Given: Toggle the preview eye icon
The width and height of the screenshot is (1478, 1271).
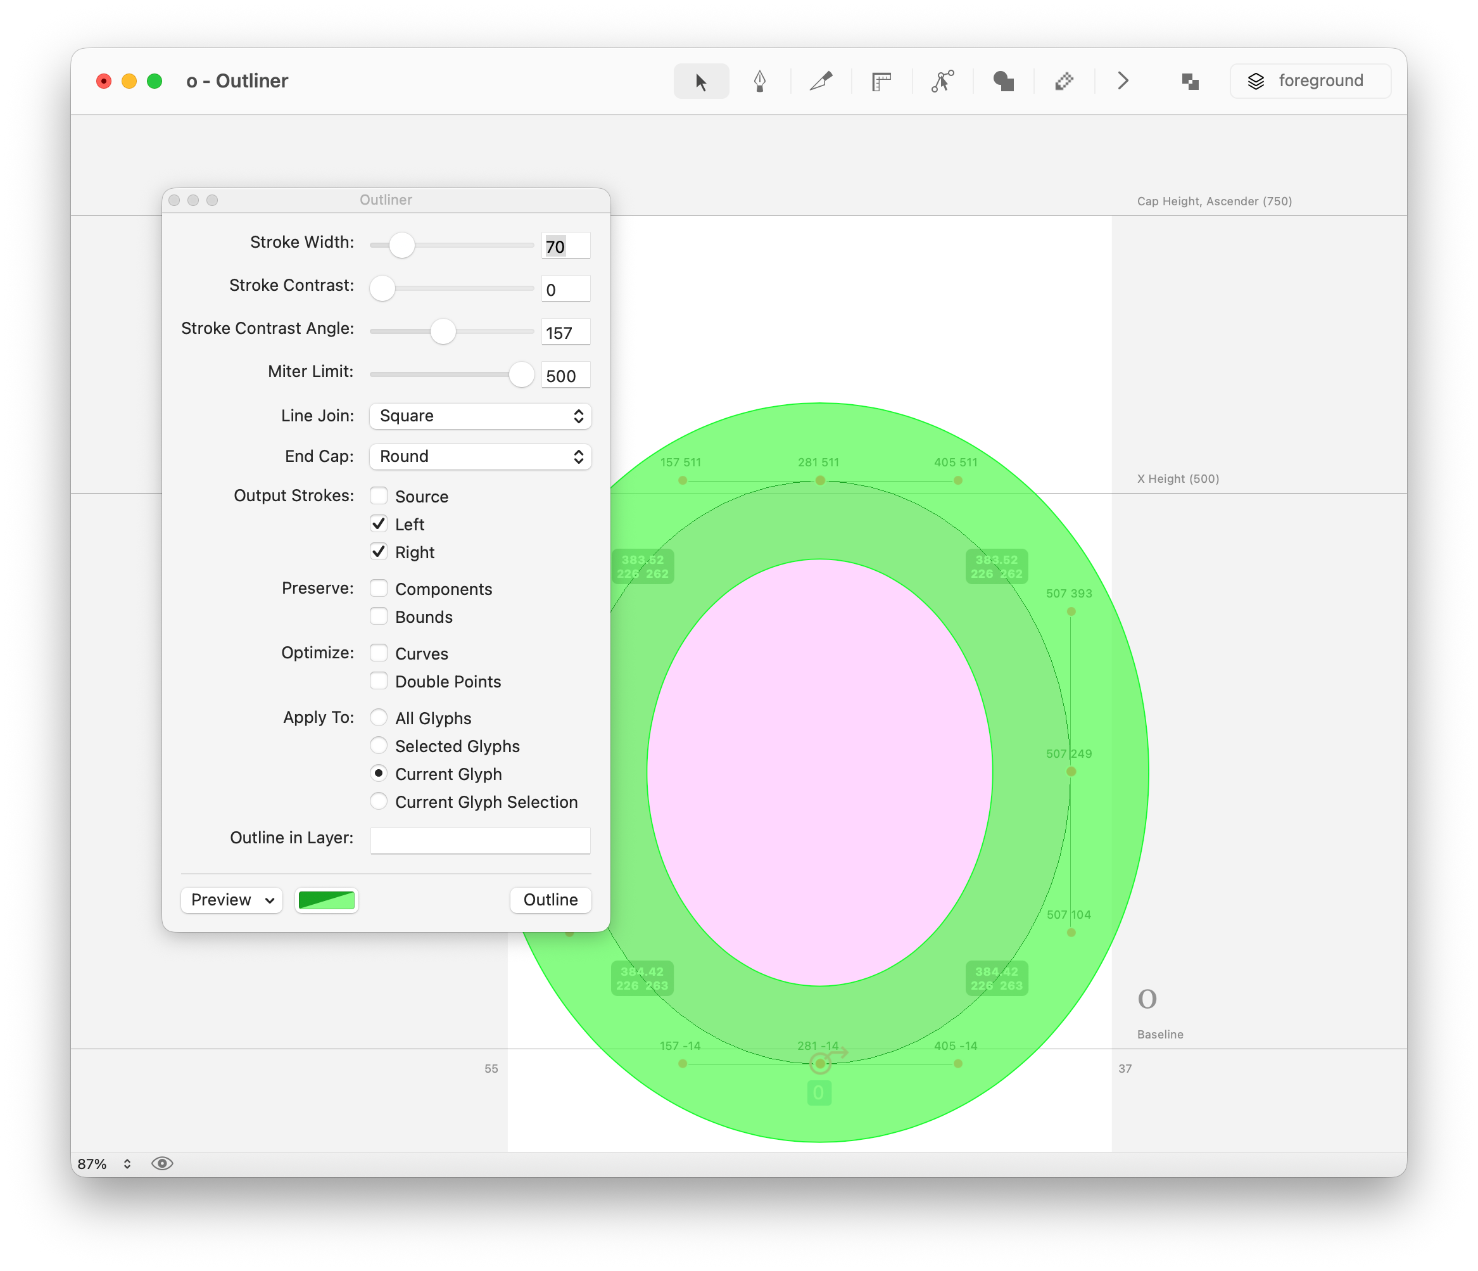Looking at the screenshot, I should [x=162, y=1163].
